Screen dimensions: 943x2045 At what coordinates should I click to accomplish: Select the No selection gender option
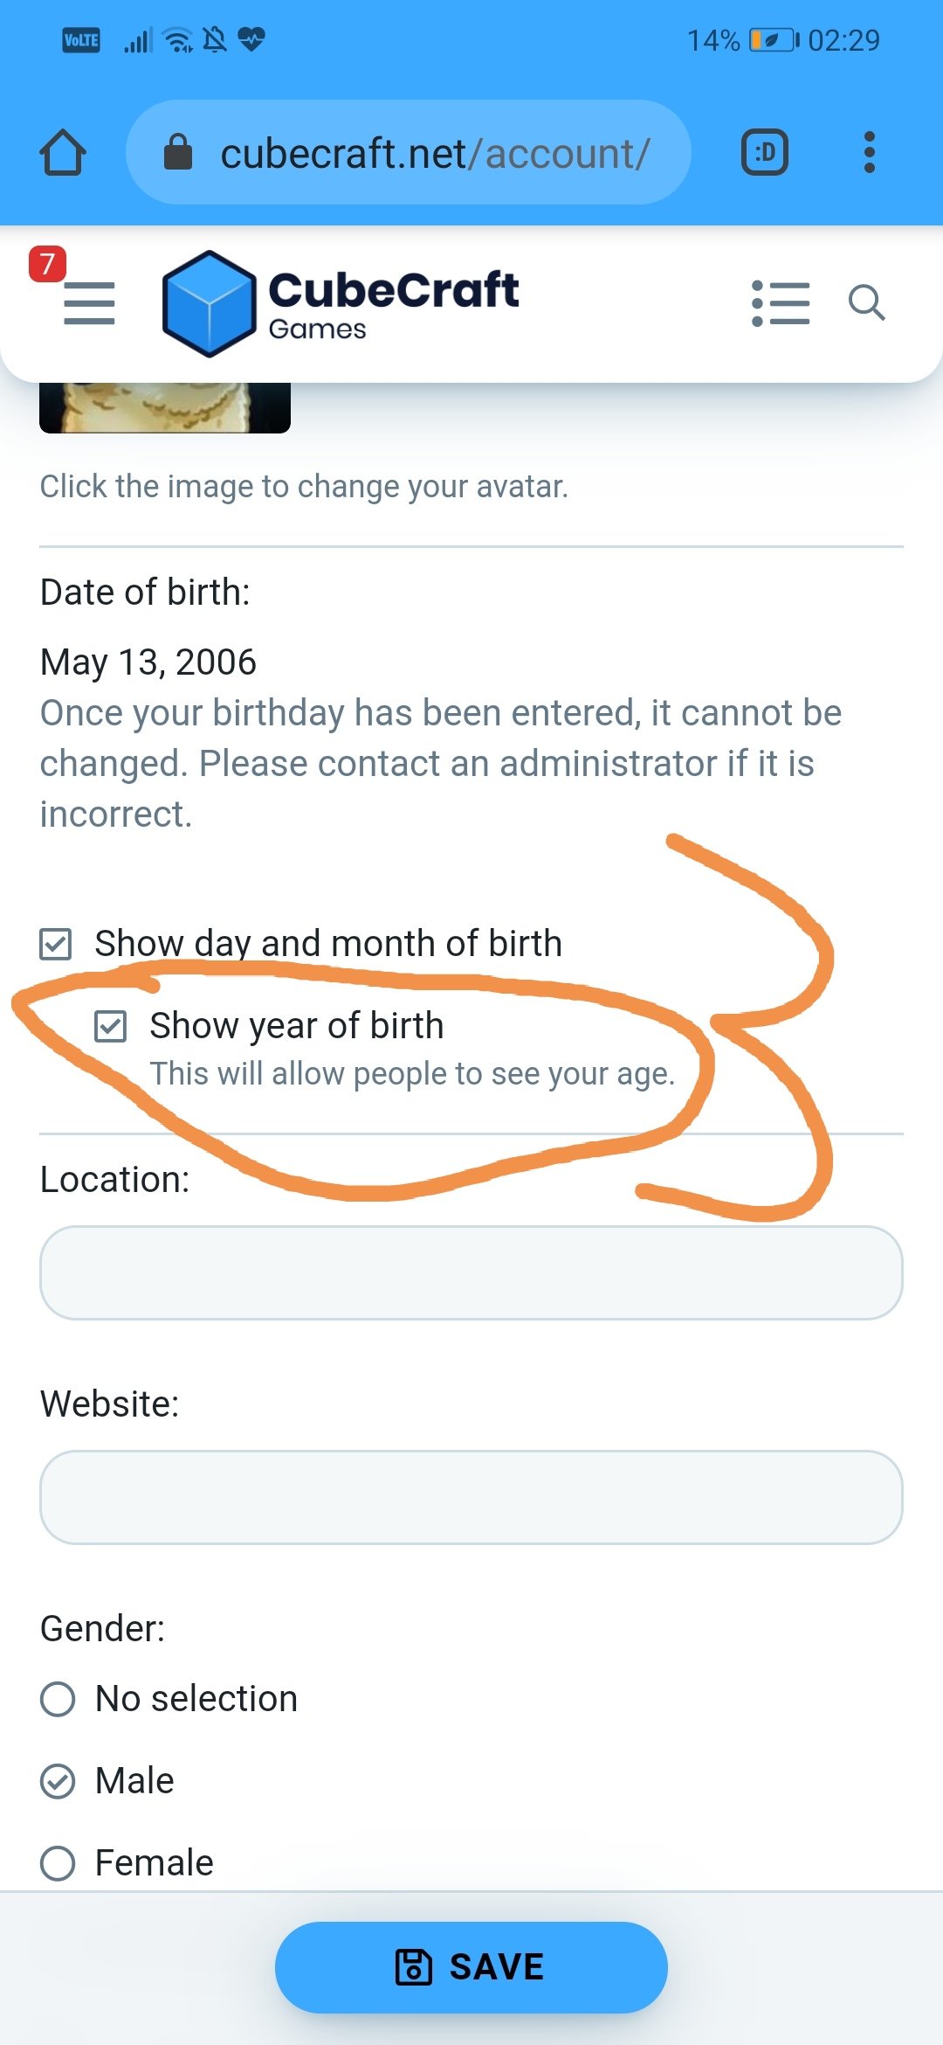pyautogui.click(x=58, y=1699)
